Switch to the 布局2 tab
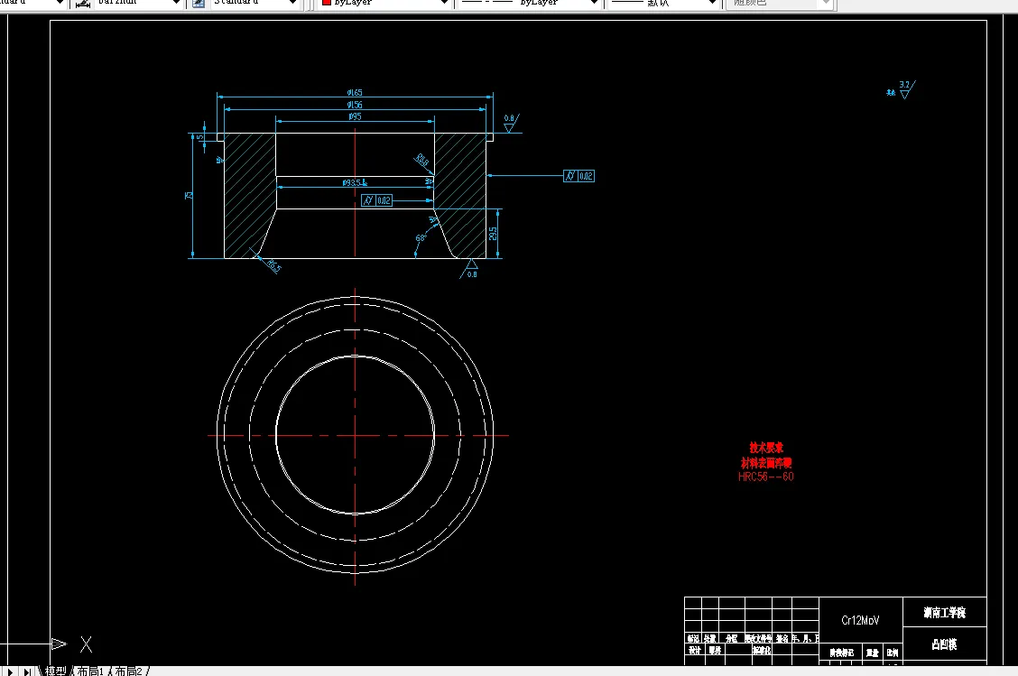The image size is (1018, 676). pyautogui.click(x=128, y=671)
